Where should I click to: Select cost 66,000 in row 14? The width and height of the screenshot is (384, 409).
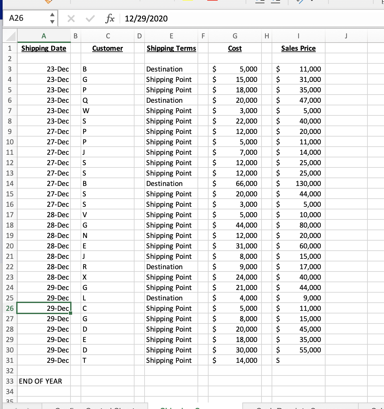point(235,183)
